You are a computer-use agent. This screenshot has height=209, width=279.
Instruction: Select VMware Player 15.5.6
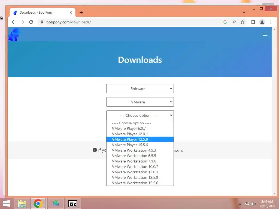pyautogui.click(x=140, y=145)
